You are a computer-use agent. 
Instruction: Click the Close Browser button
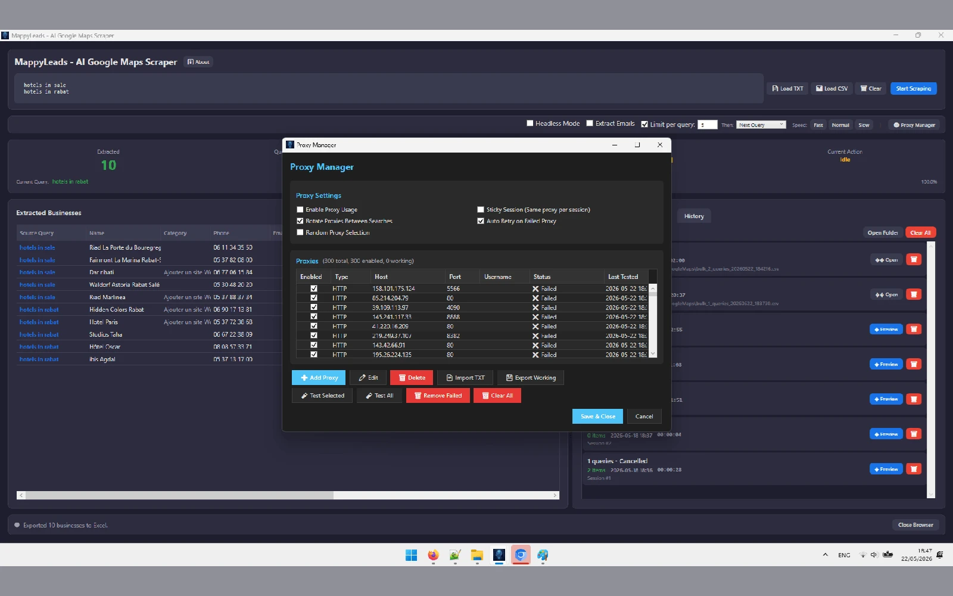915,525
